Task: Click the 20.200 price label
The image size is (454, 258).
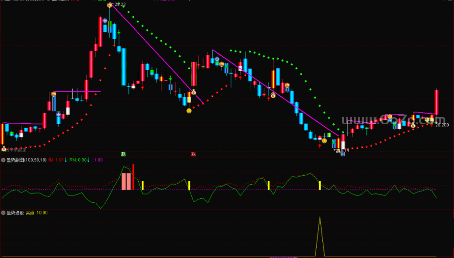Action: click(x=443, y=125)
